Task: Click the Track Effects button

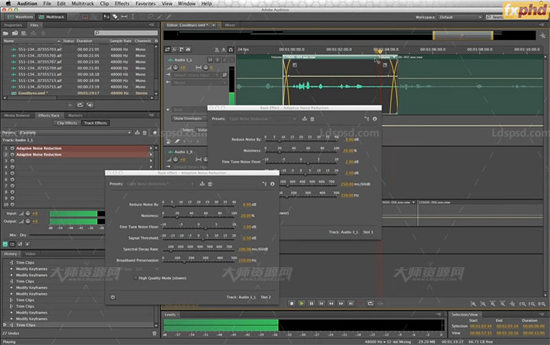Action: 96,123
